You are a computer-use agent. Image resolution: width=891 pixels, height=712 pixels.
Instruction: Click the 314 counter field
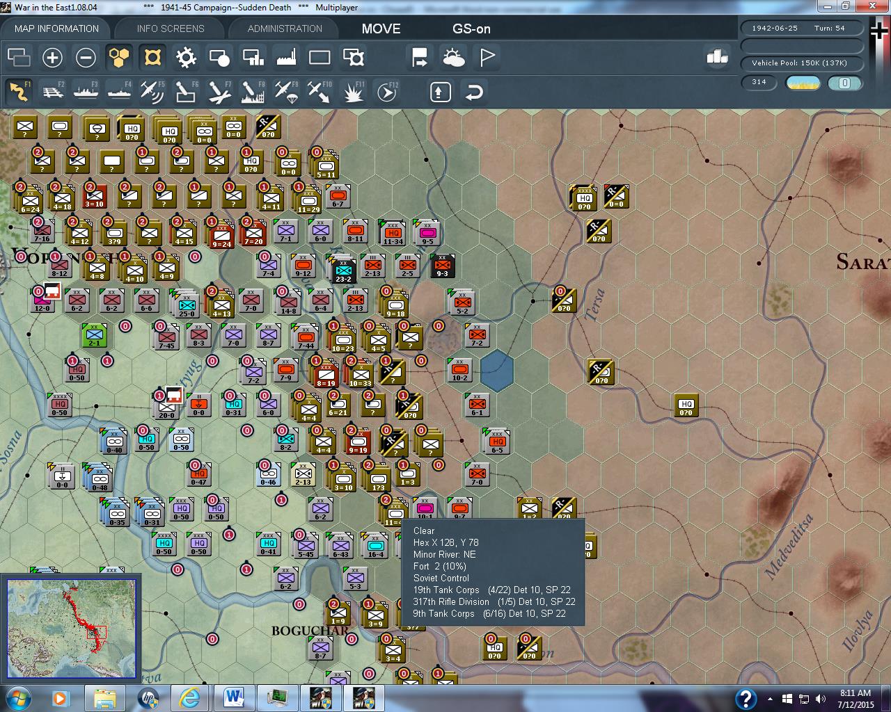[760, 82]
